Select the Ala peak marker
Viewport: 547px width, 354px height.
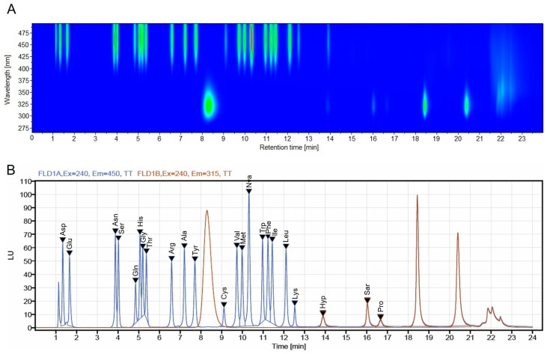(184, 245)
